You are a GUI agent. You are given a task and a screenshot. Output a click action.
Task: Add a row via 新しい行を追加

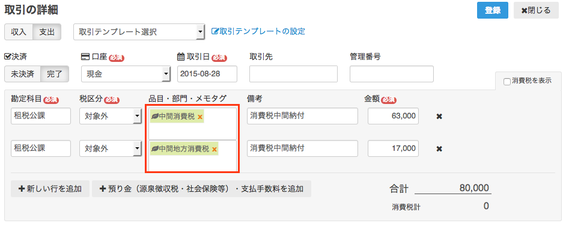tap(50, 189)
